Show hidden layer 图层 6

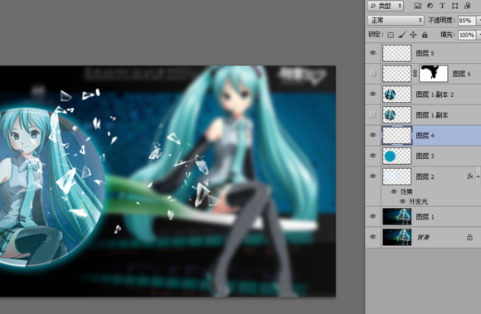tap(372, 74)
